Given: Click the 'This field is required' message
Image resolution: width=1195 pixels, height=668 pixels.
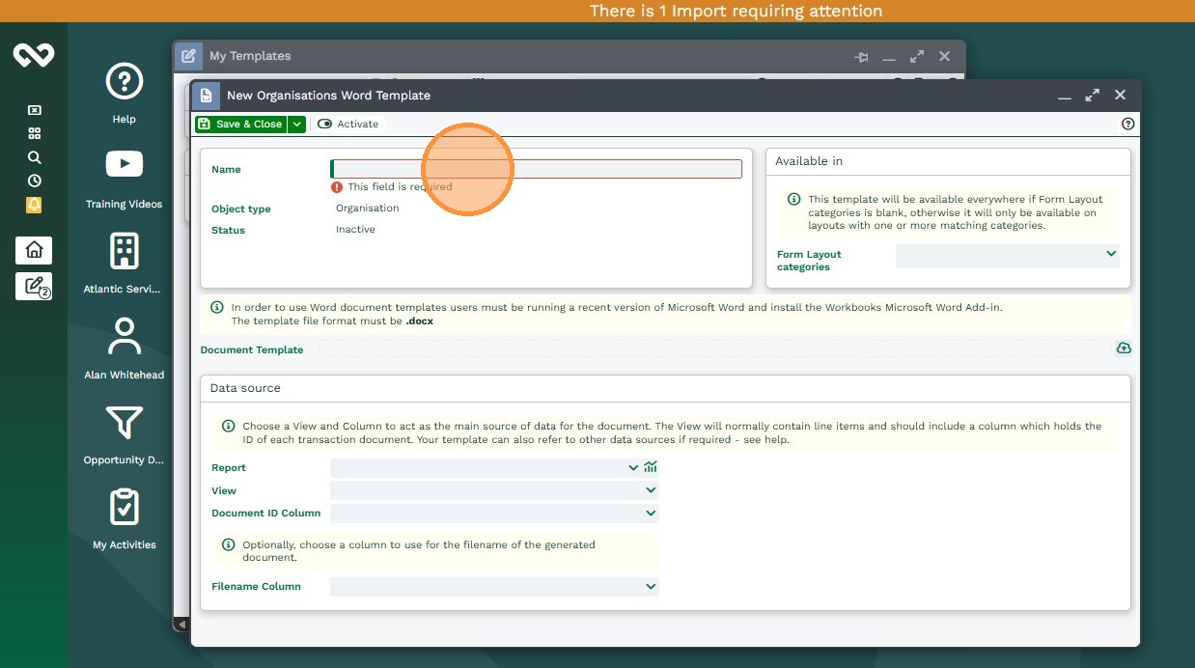Looking at the screenshot, I should click(x=400, y=187).
